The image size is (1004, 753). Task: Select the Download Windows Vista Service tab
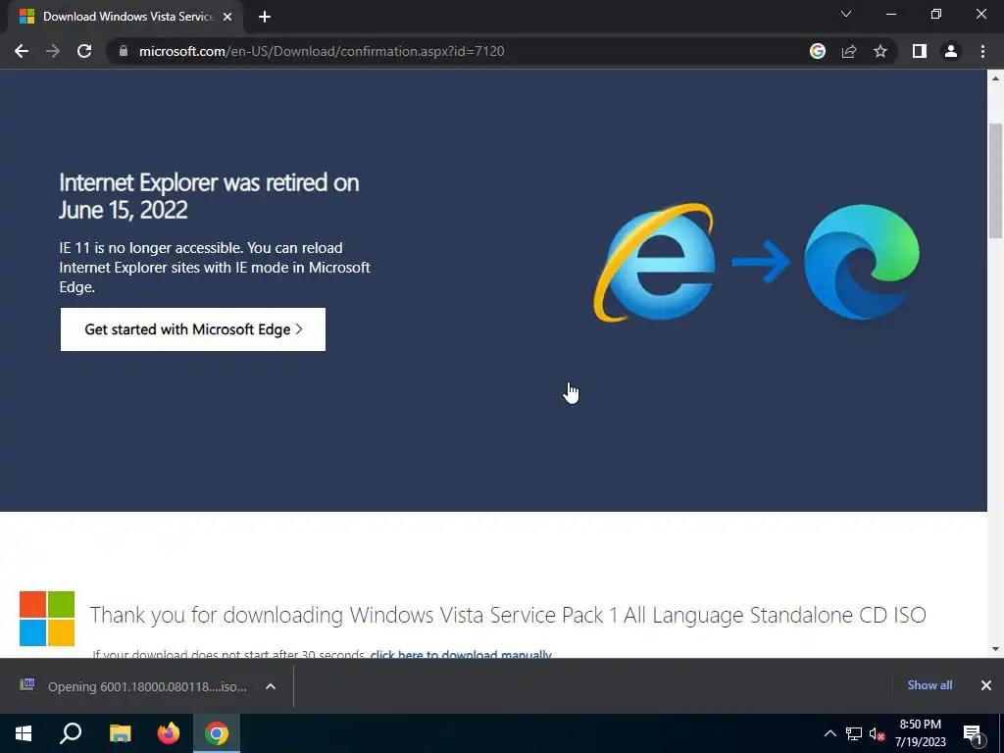tap(125, 17)
